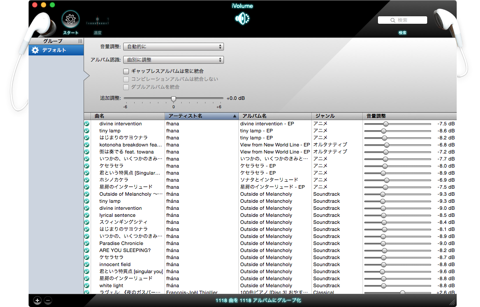Click the スタート label under the gear

click(71, 33)
